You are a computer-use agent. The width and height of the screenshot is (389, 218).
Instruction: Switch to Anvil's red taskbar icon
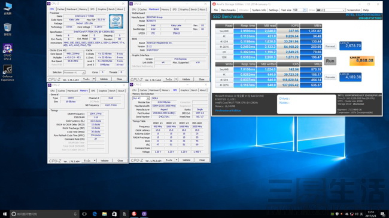coord(134,214)
